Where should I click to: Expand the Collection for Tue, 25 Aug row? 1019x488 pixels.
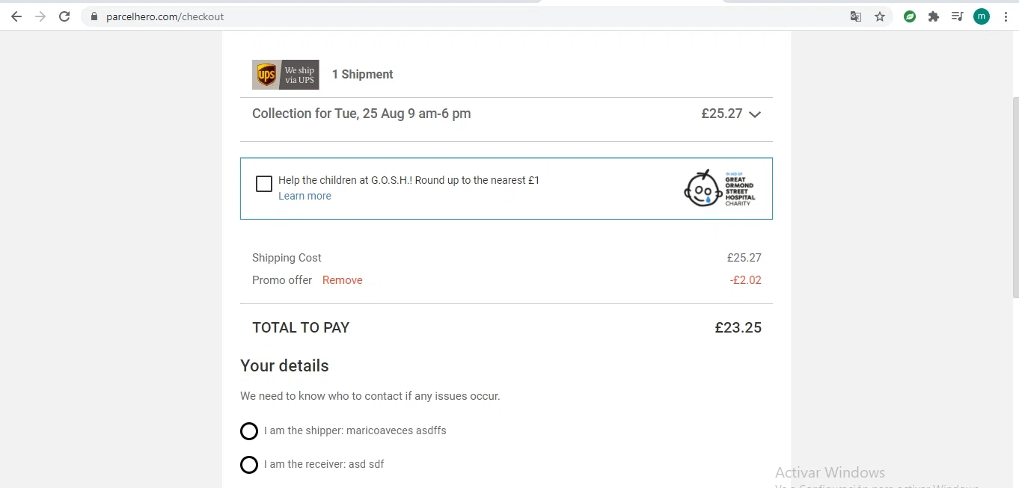click(361, 114)
